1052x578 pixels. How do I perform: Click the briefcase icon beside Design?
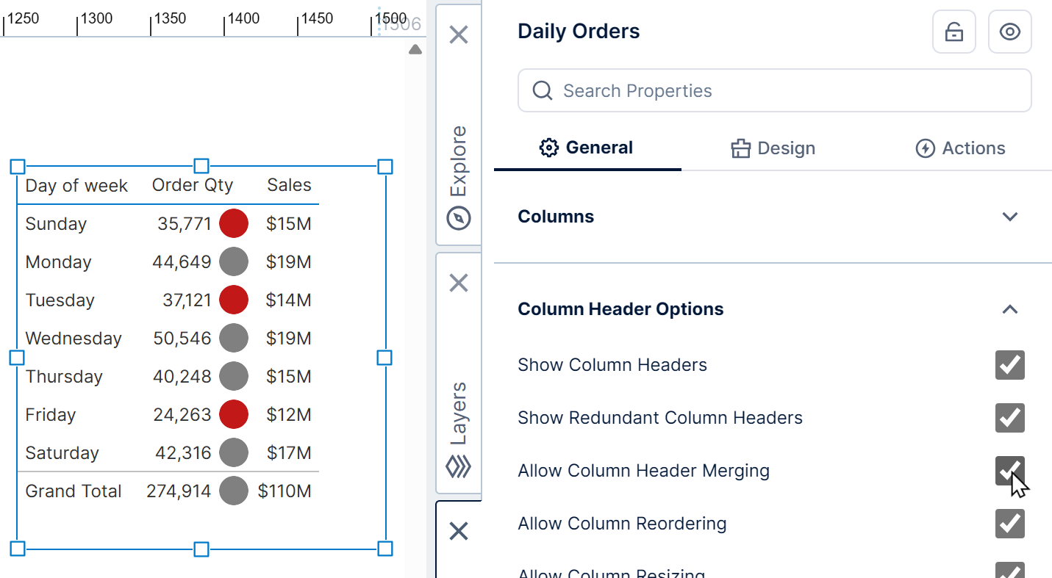click(x=740, y=148)
